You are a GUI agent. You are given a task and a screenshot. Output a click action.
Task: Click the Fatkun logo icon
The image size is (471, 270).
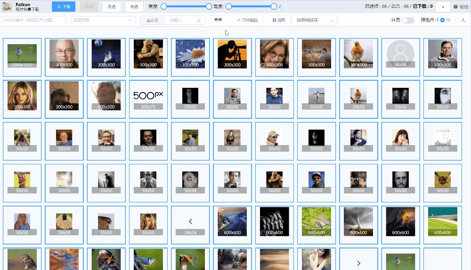coord(7,7)
